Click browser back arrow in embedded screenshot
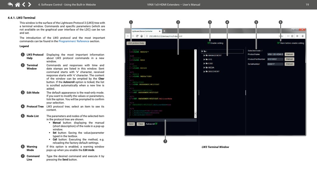Image resolution: width=317 pixels, height=178 pixels. (128, 36)
